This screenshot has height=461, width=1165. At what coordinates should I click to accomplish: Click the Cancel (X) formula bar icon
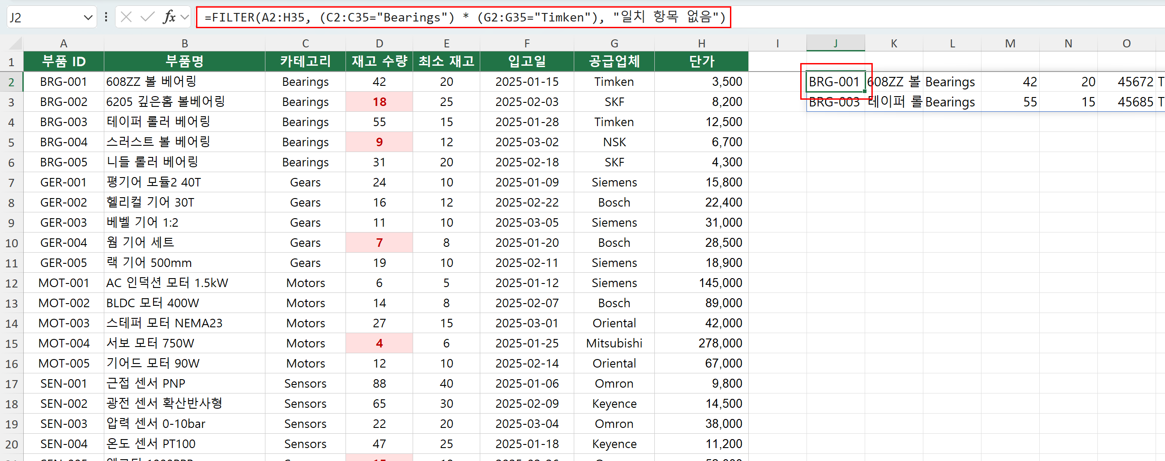(x=126, y=17)
